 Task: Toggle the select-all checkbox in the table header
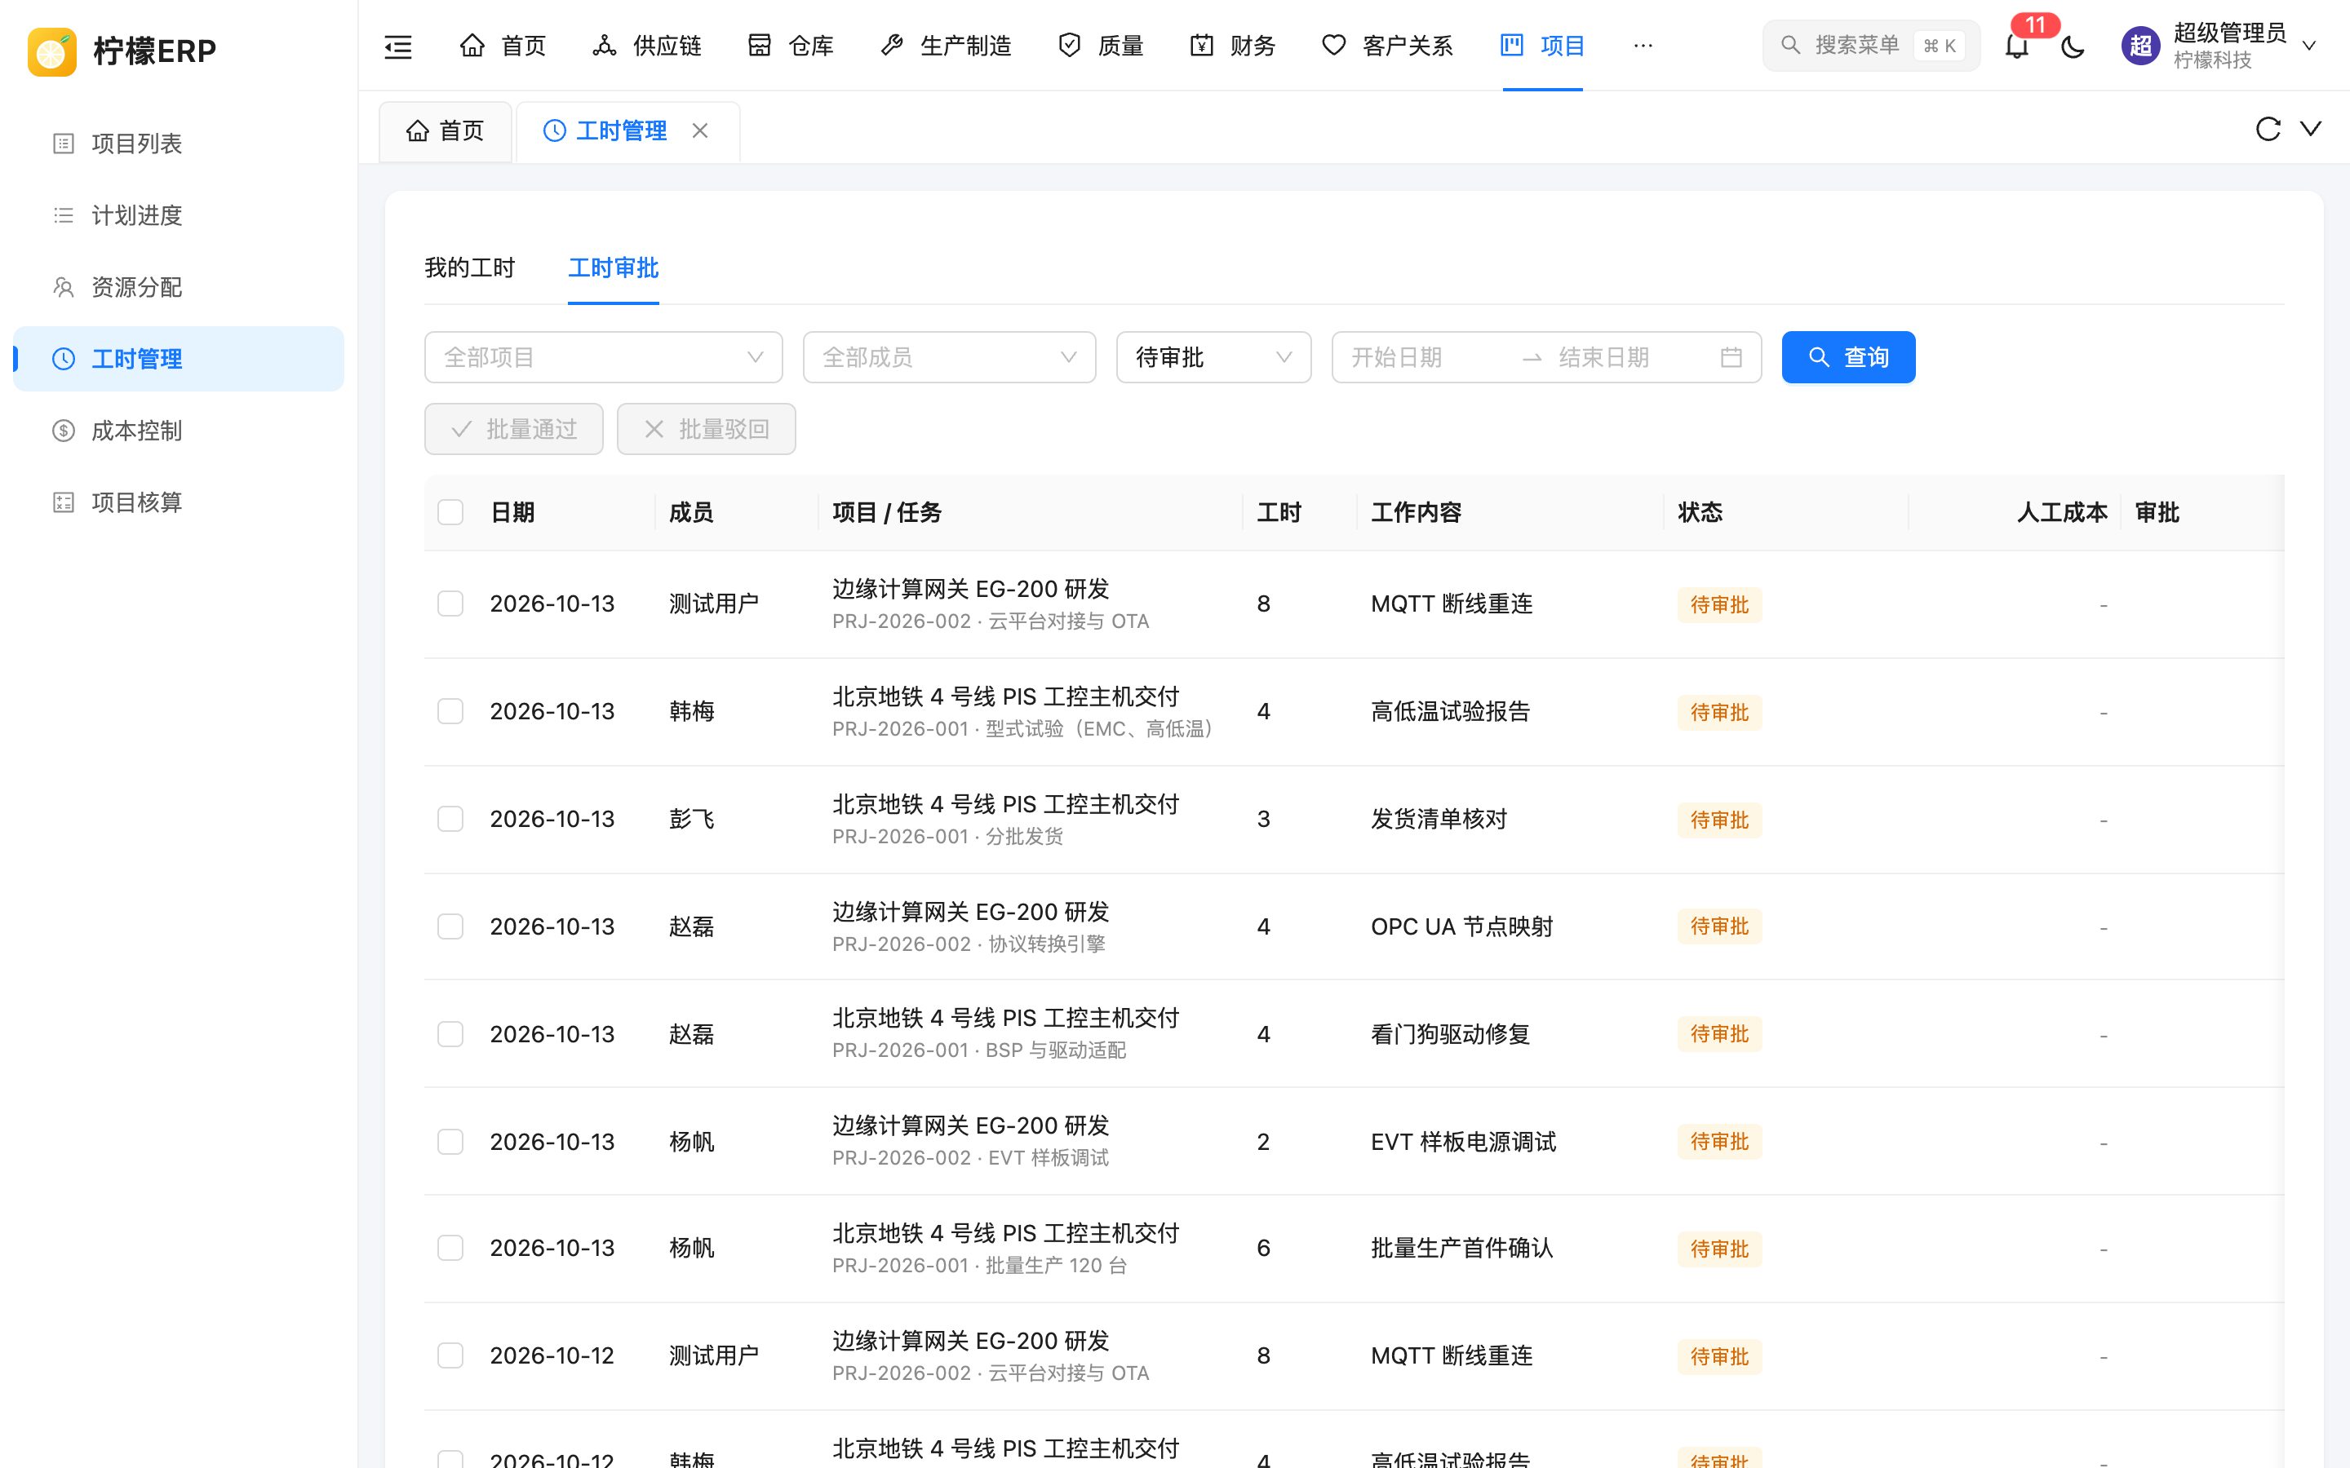point(450,513)
